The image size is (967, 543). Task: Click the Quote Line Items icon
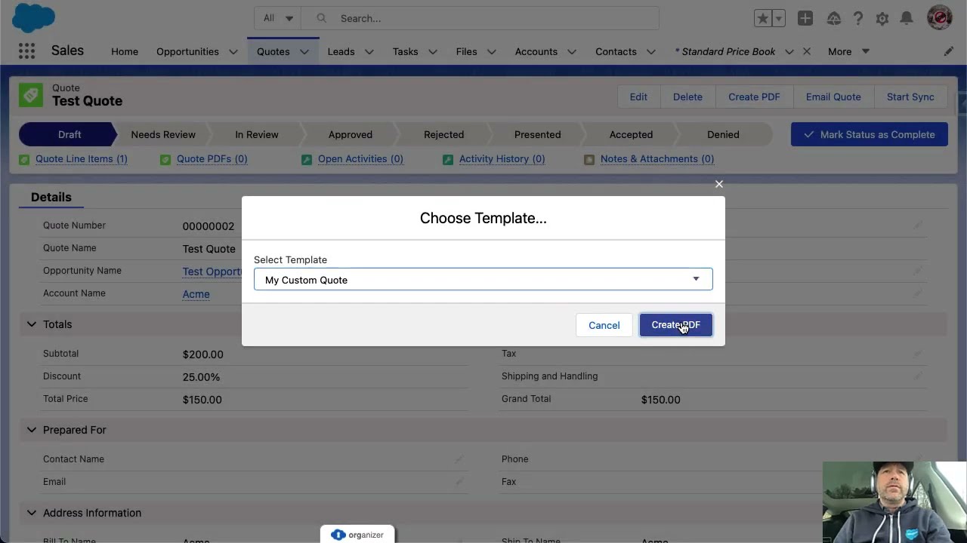(x=24, y=159)
